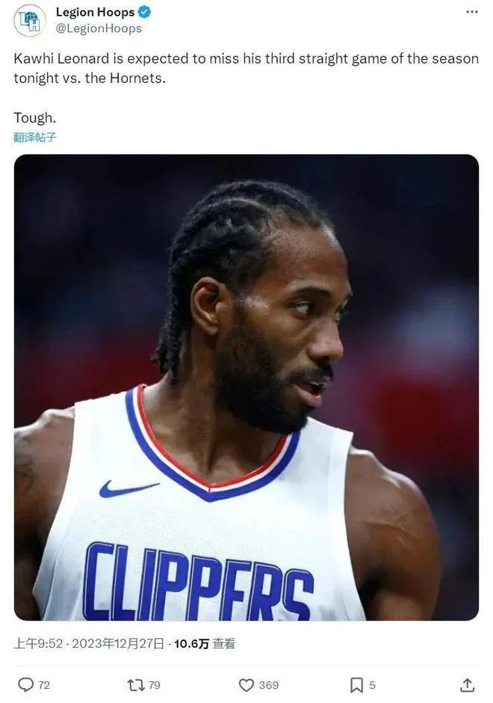The height and width of the screenshot is (703, 493).
Task: Open the three-dot more options menu
Action: (x=472, y=12)
